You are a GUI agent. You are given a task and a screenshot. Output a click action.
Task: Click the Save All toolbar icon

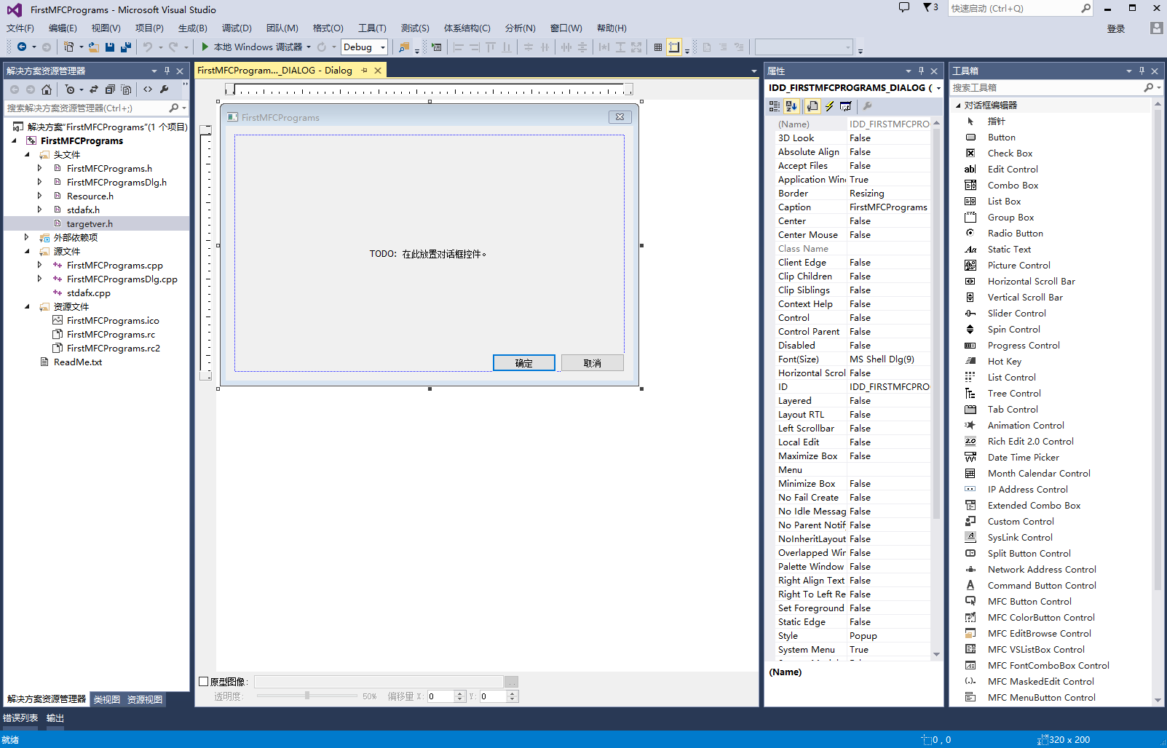pyautogui.click(x=126, y=47)
